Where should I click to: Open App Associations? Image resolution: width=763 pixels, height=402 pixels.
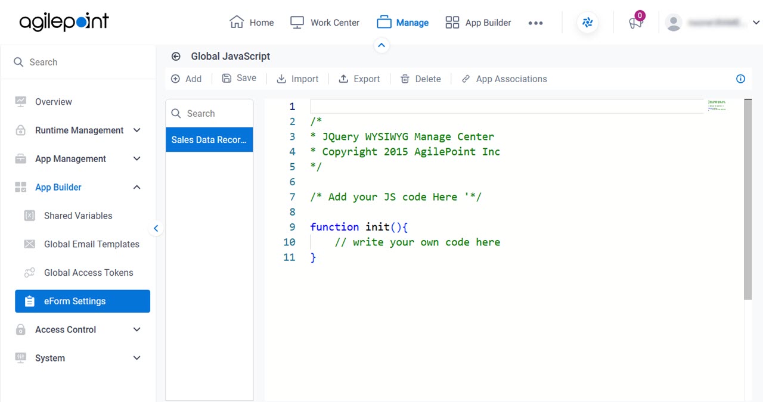(504, 79)
